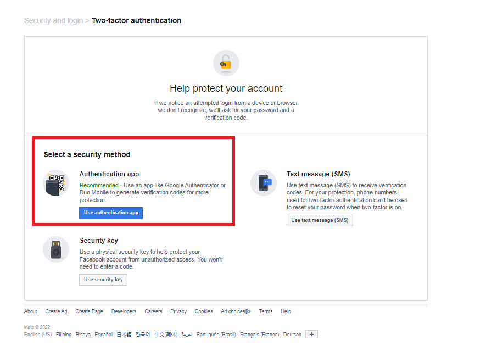
Task: Open the Create Ad footer link
Action: [x=56, y=311]
